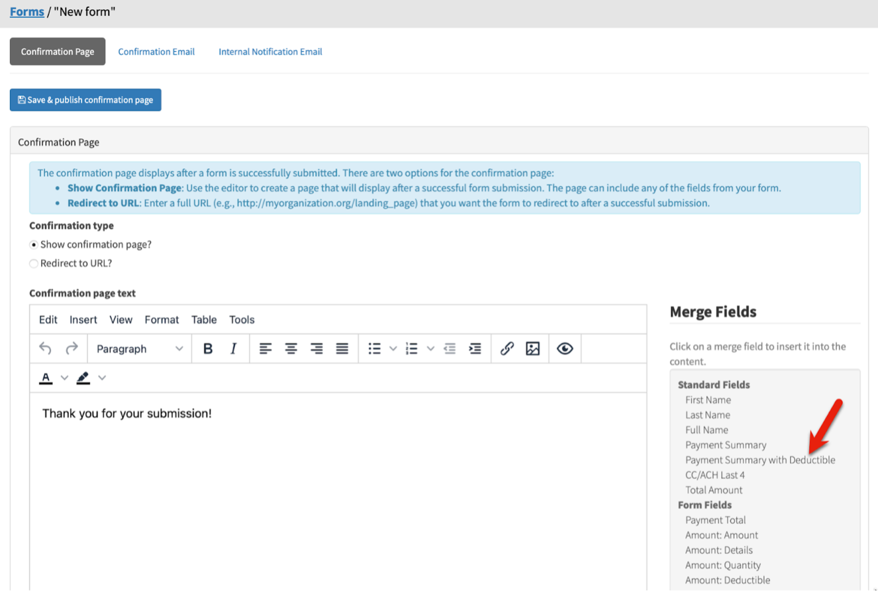Image resolution: width=878 pixels, height=592 pixels.
Task: Click the Bold formatting icon
Action: [x=208, y=348]
